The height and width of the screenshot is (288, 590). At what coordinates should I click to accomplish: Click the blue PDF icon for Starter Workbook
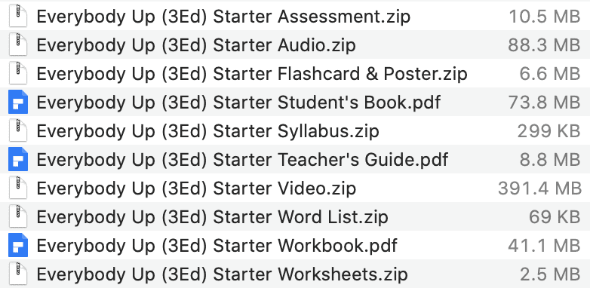pos(18,245)
